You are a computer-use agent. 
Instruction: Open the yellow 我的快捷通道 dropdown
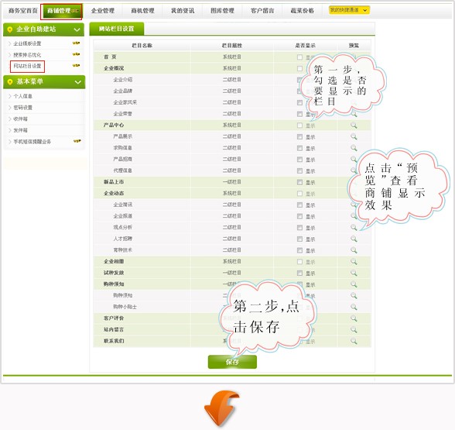pyautogui.click(x=349, y=10)
